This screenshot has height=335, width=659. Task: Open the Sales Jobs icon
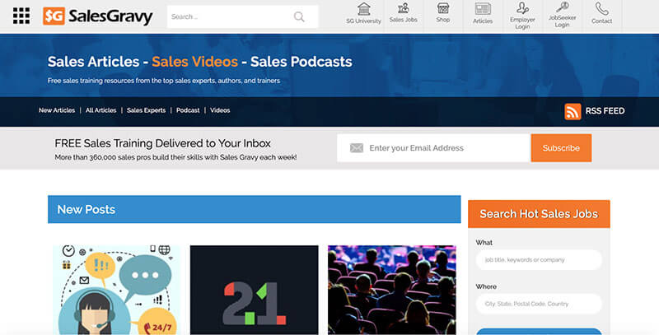(404, 9)
